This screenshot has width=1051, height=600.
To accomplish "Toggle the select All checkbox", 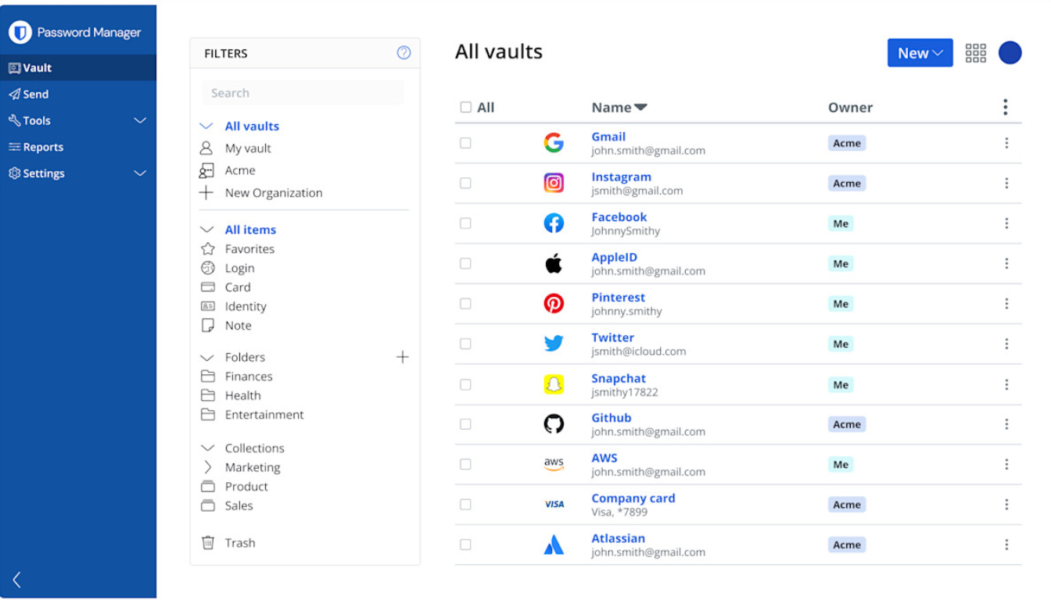I will [466, 108].
